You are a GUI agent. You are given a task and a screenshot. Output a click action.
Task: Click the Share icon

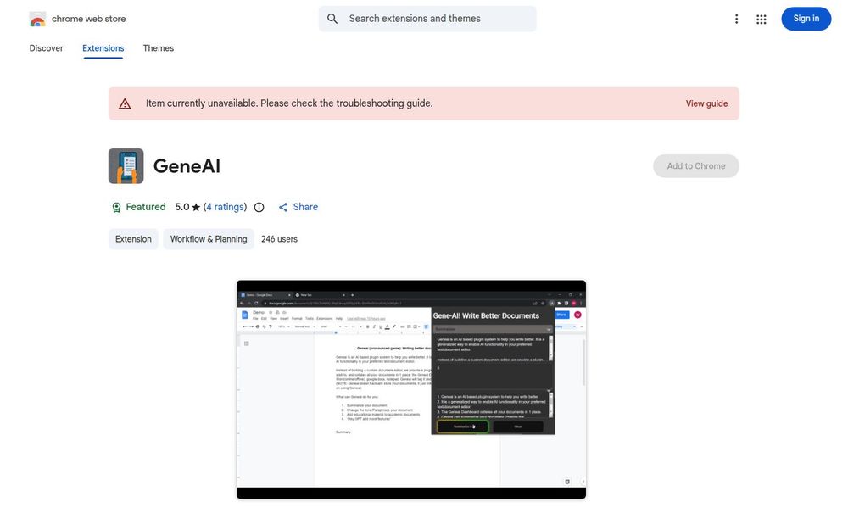283,207
